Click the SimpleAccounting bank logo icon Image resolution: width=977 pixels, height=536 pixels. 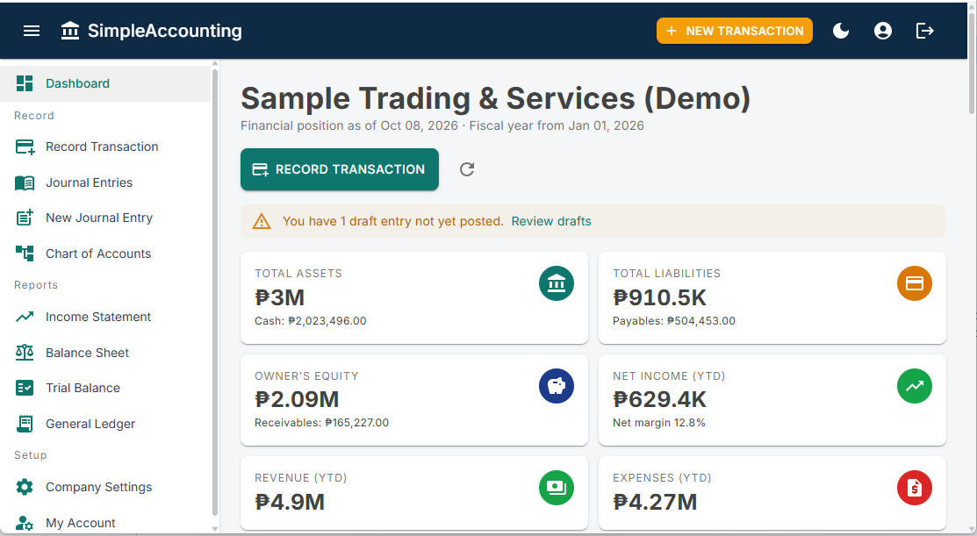click(x=70, y=31)
